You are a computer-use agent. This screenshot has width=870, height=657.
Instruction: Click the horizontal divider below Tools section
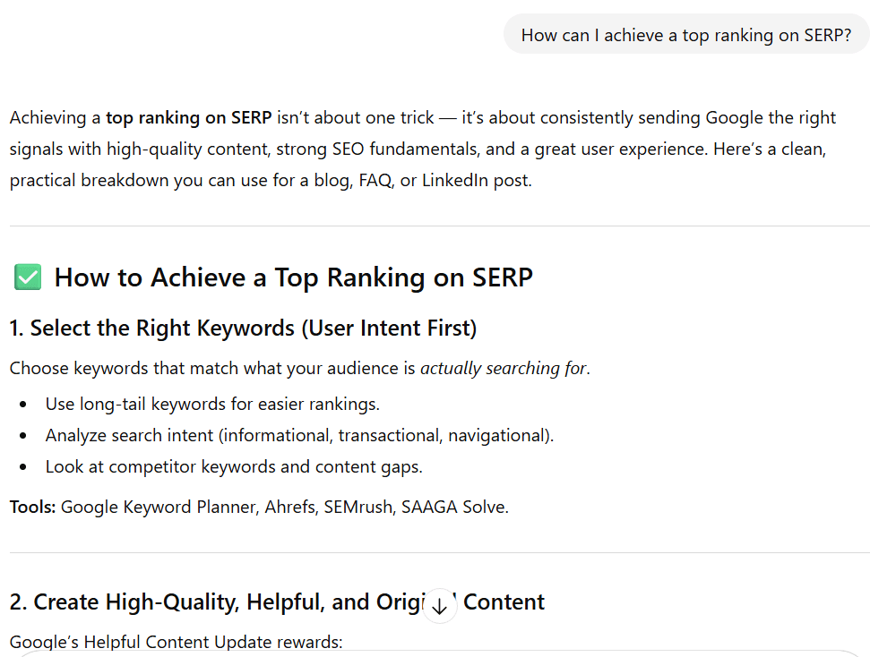coord(435,550)
